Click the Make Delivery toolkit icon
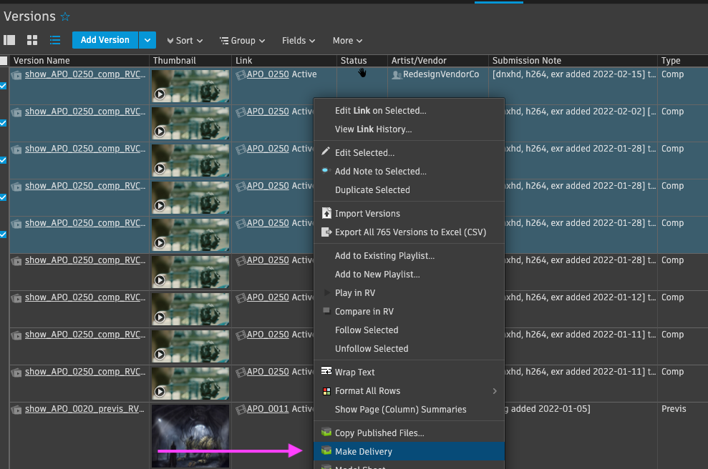Viewport: 708px width, 469px height. [326, 450]
